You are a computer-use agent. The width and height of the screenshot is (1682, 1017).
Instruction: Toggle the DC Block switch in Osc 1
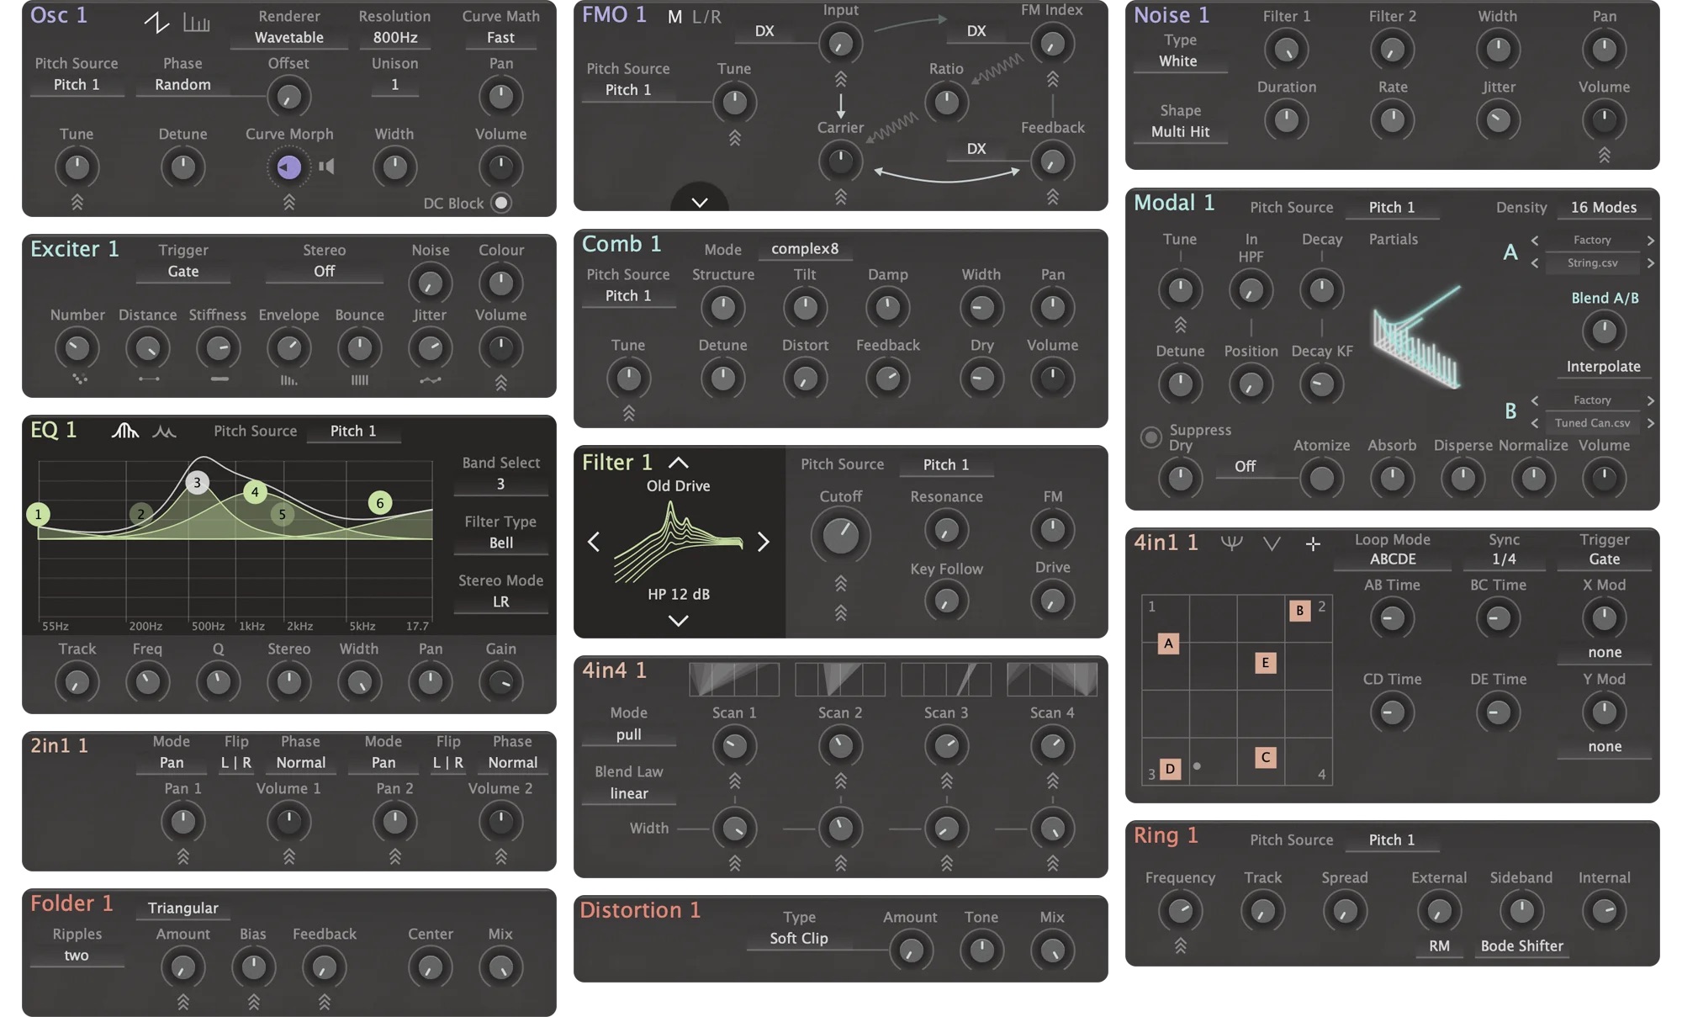click(x=501, y=203)
